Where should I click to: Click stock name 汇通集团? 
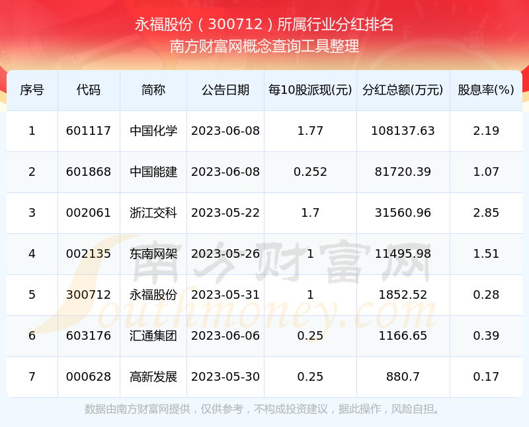point(153,336)
